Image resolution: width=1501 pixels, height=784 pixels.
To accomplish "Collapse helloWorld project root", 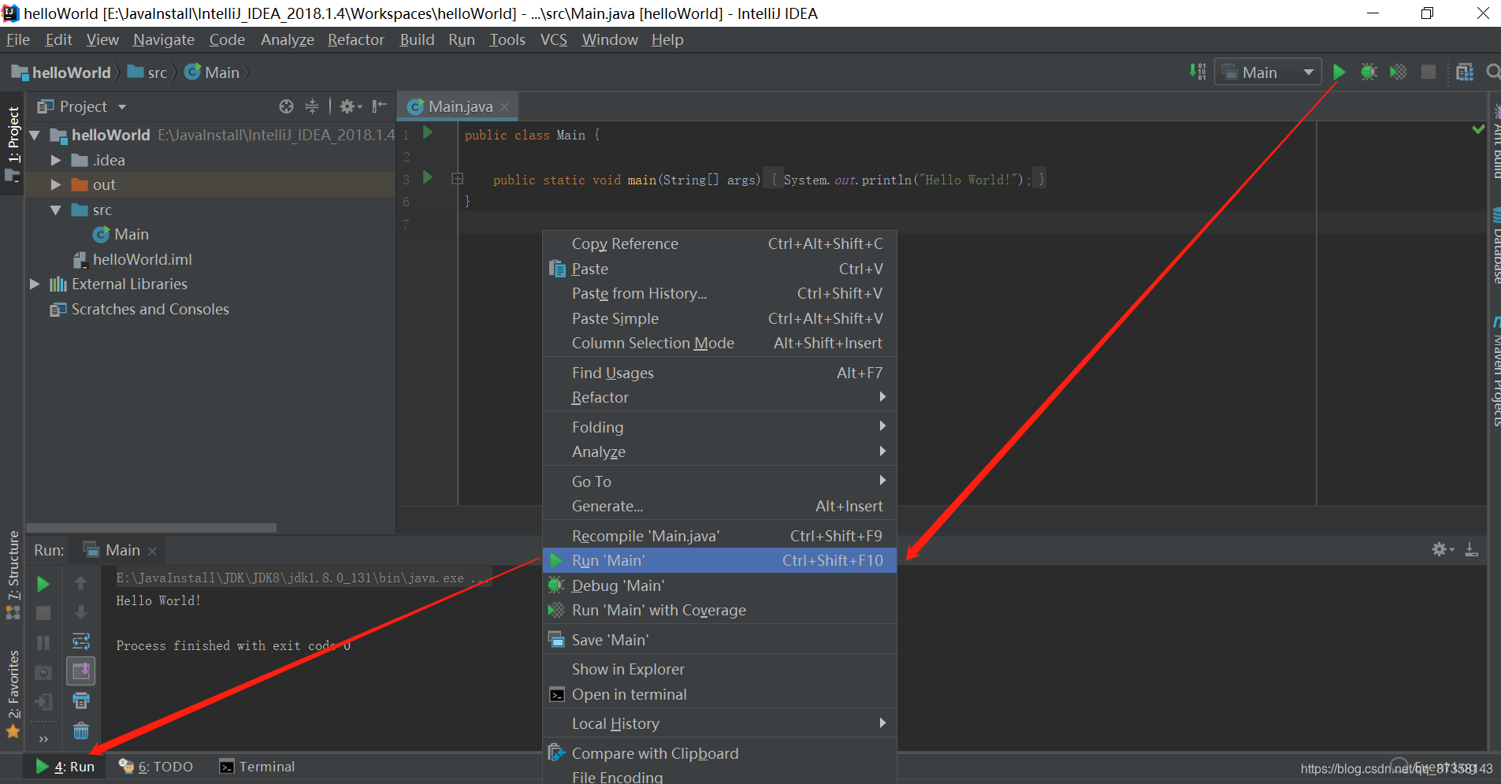I will (x=35, y=136).
